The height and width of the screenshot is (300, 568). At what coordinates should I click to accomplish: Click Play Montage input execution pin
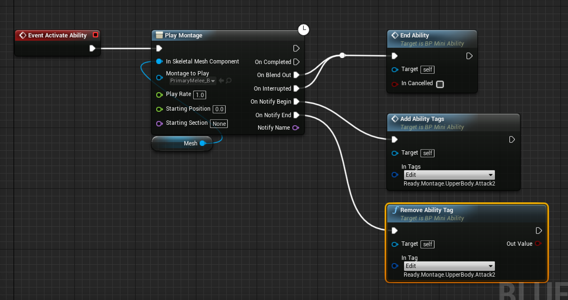point(159,48)
